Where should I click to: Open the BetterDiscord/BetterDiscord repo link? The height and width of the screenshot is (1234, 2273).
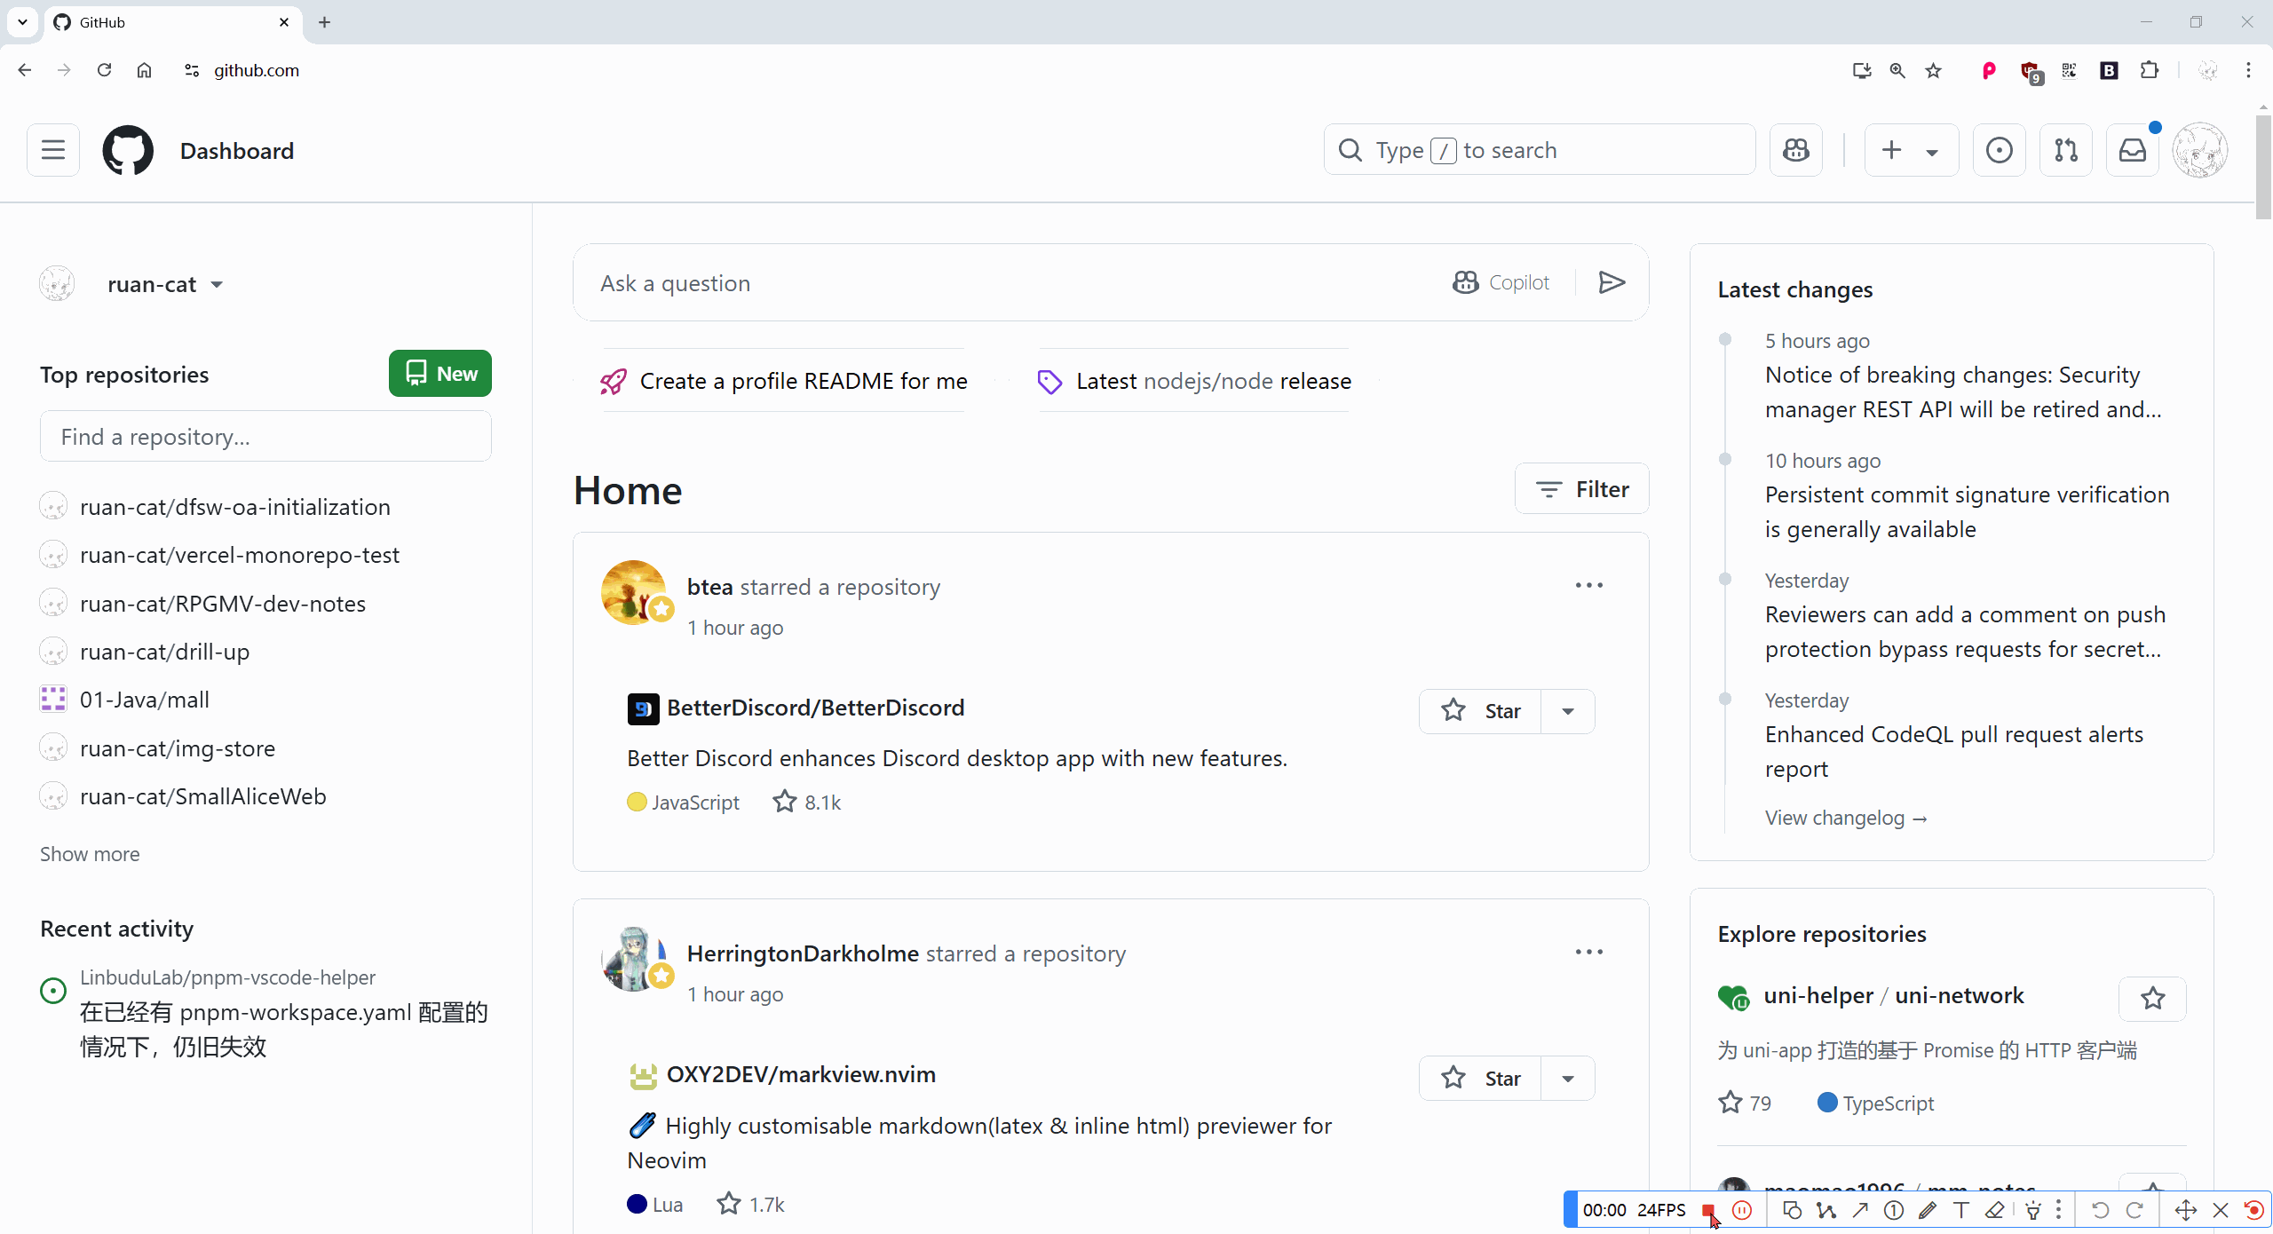tap(815, 708)
